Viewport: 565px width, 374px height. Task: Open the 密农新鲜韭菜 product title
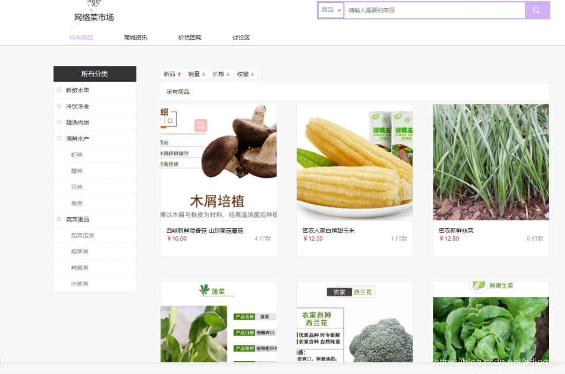point(456,231)
